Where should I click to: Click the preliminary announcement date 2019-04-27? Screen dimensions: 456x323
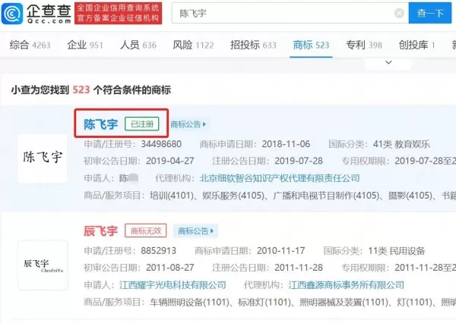pyautogui.click(x=170, y=161)
